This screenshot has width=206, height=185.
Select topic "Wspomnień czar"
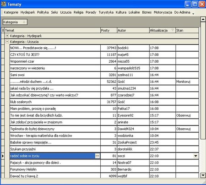tap(55, 61)
